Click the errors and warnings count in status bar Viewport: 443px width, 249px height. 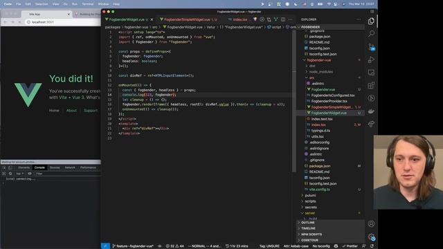[x=174, y=246]
